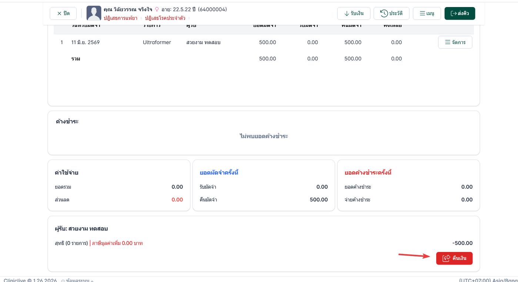Click the red คืนเงิน refund button
The height and width of the screenshot is (282, 518).
(x=454, y=258)
